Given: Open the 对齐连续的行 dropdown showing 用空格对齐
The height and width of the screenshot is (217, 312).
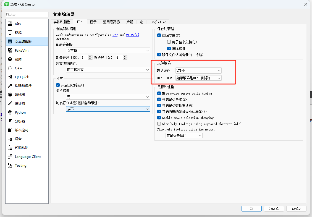Looking at the screenshot, I should point(108,70).
